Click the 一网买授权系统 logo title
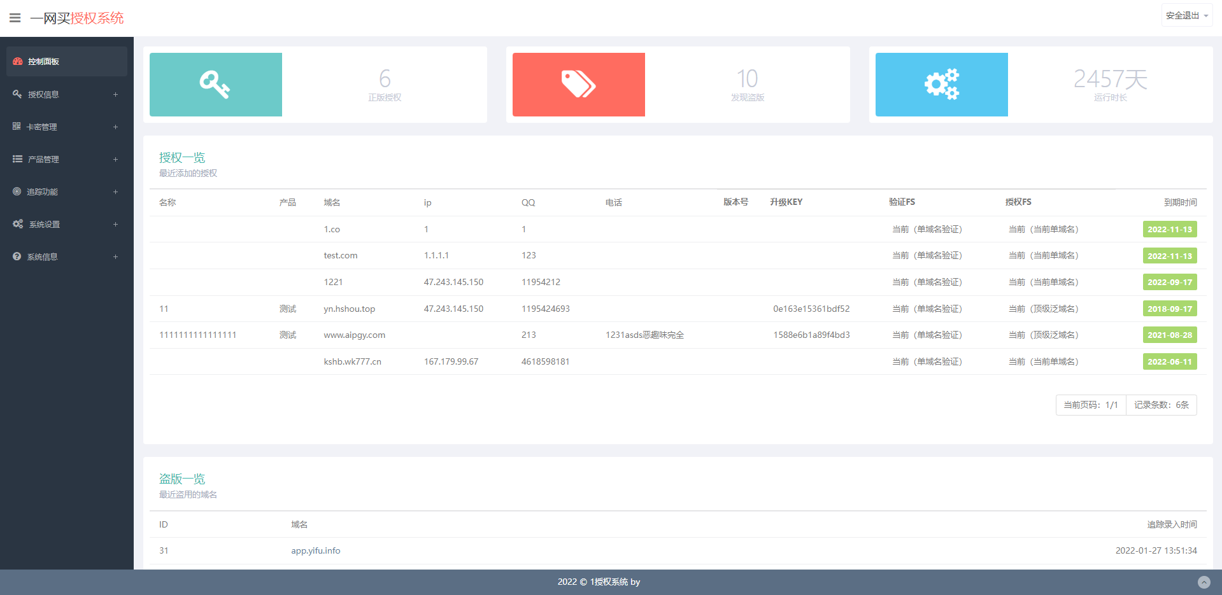The image size is (1222, 595). 77,18
